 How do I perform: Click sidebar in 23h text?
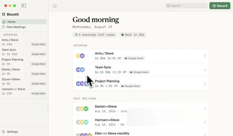7,94
